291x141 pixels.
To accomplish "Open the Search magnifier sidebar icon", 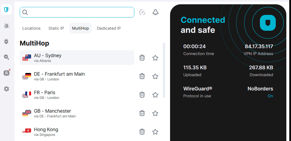I will pos(6,57).
